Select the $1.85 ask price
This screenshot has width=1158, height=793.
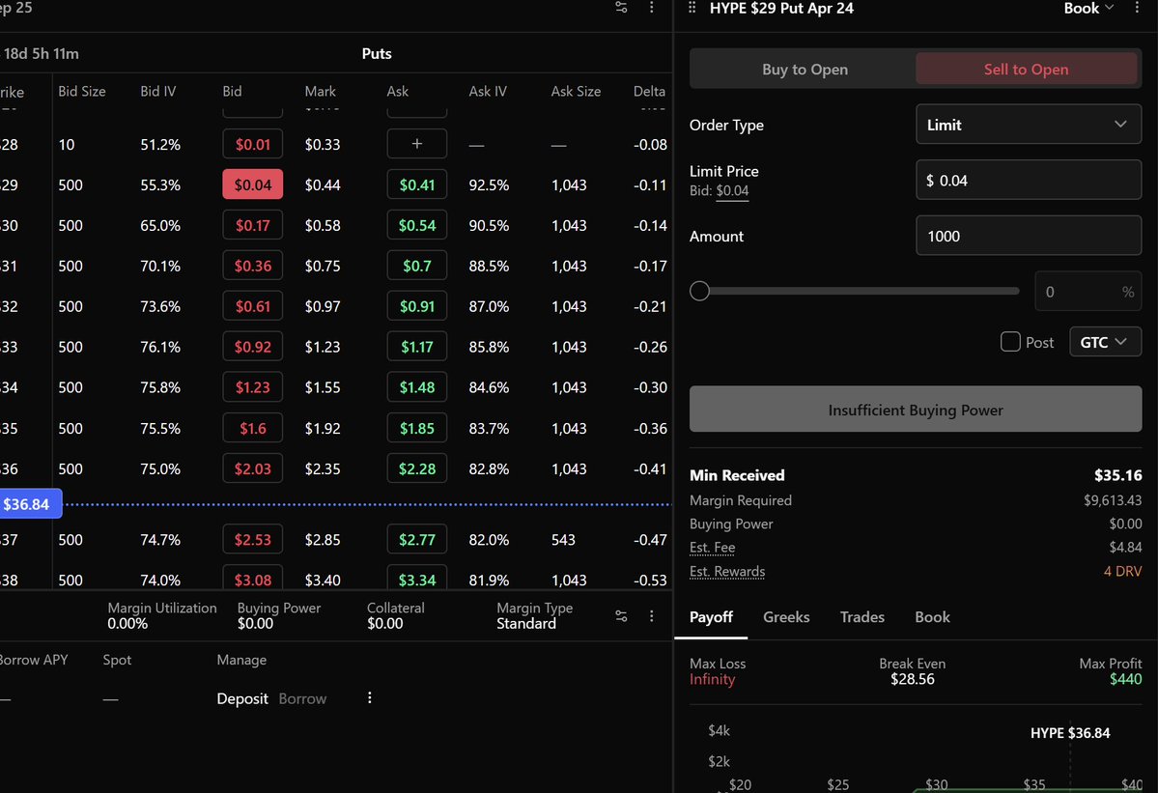pos(416,428)
